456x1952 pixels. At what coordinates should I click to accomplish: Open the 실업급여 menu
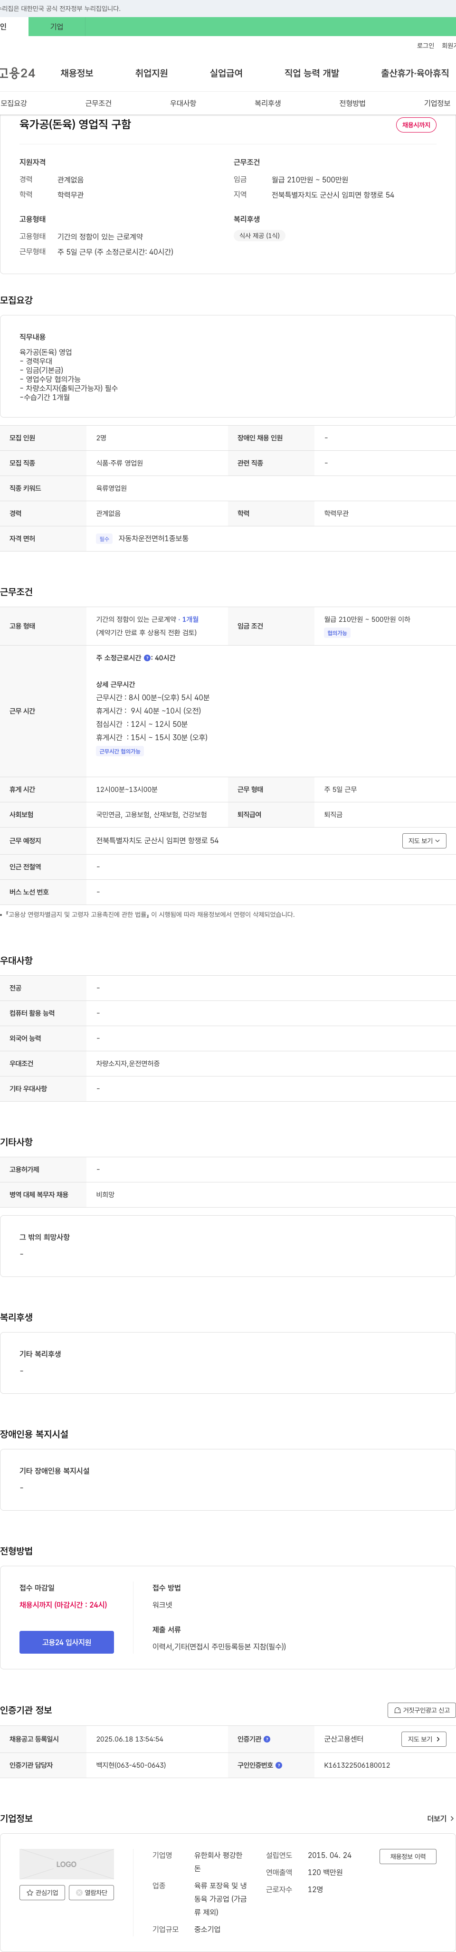(x=226, y=73)
